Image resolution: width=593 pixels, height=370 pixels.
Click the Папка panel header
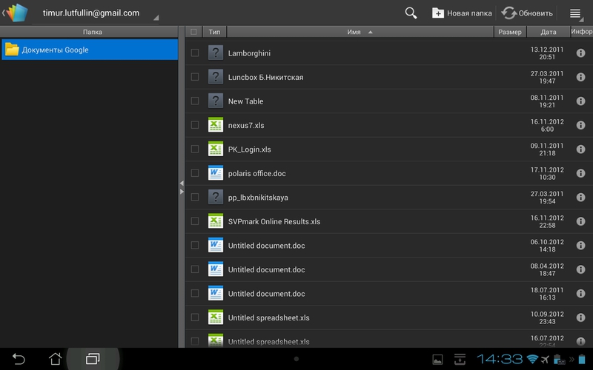tap(89, 32)
